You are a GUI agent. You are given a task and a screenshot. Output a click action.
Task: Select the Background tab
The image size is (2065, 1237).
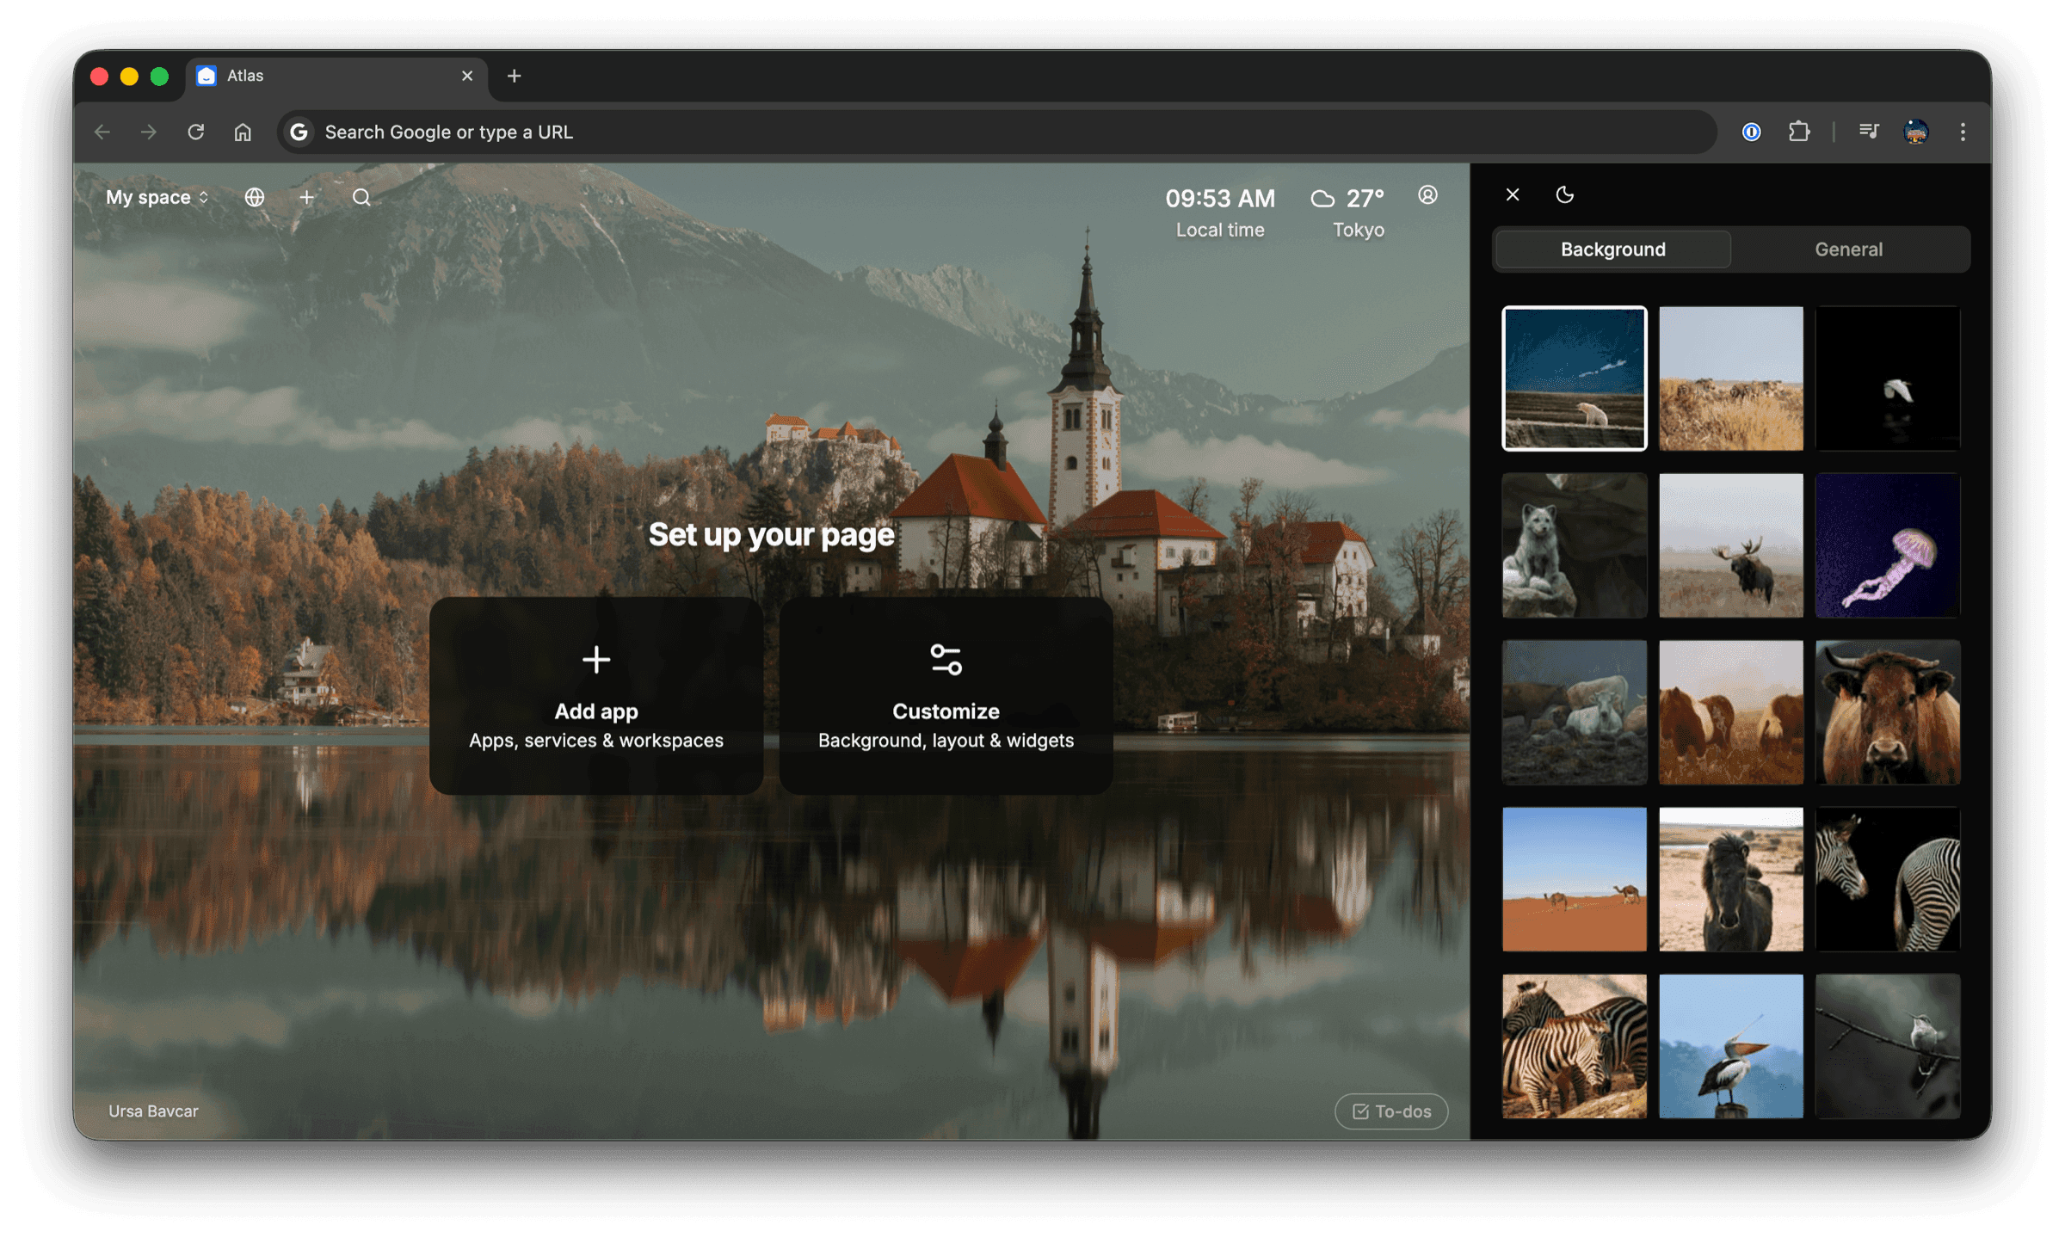pos(1612,249)
